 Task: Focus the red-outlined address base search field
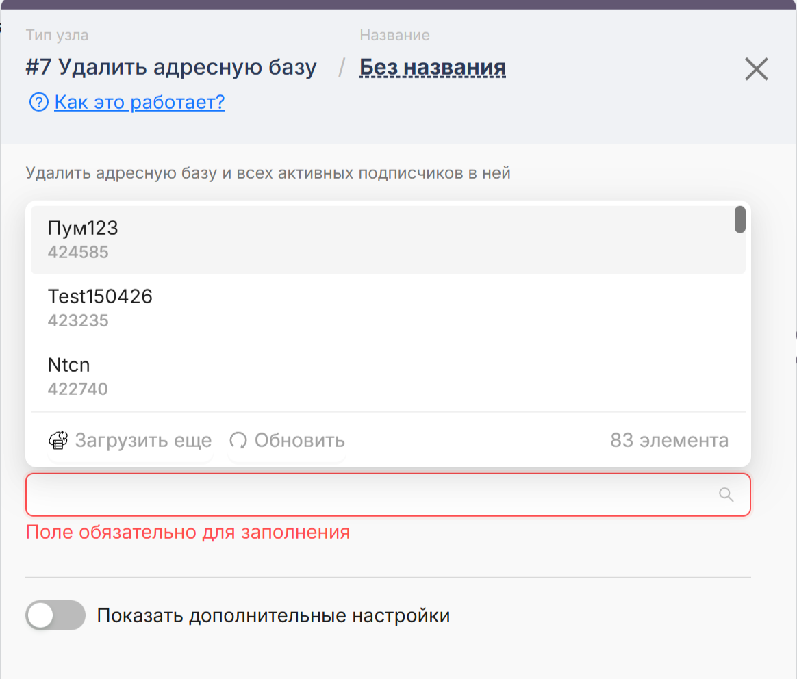(370, 494)
